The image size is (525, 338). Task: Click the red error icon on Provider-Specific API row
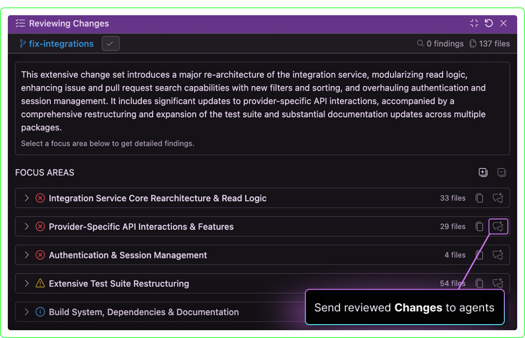click(x=40, y=226)
